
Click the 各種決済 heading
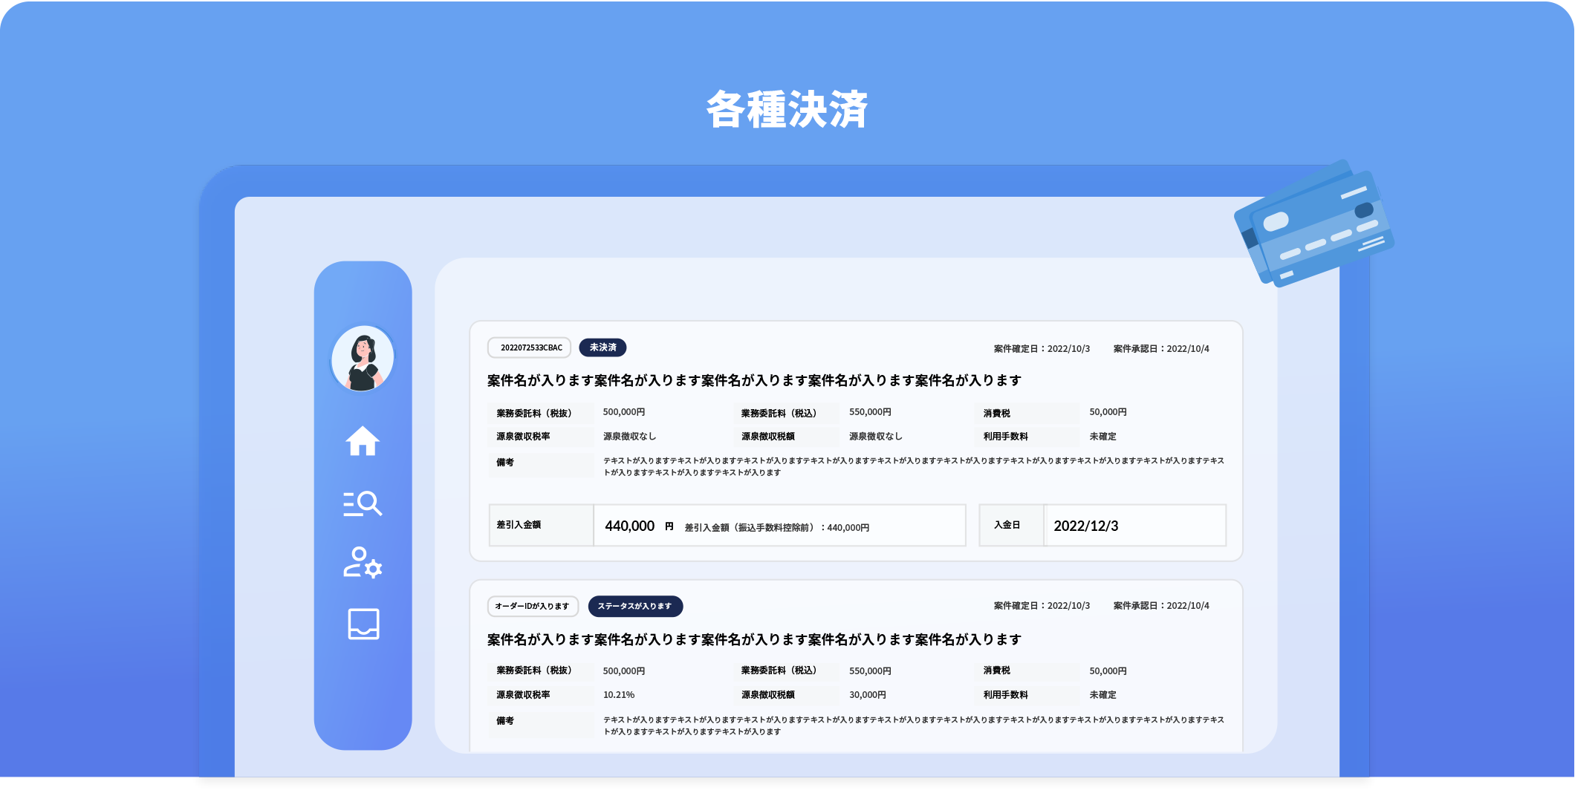coord(787,110)
